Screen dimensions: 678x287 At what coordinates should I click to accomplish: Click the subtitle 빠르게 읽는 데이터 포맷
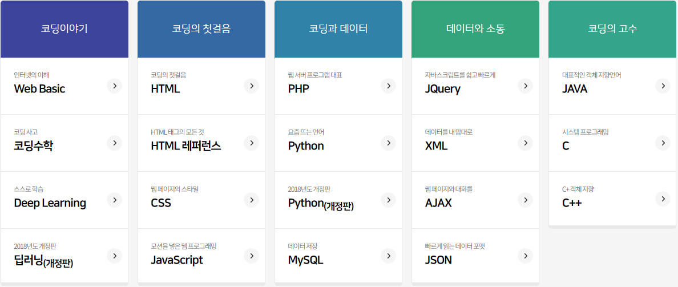pos(455,246)
